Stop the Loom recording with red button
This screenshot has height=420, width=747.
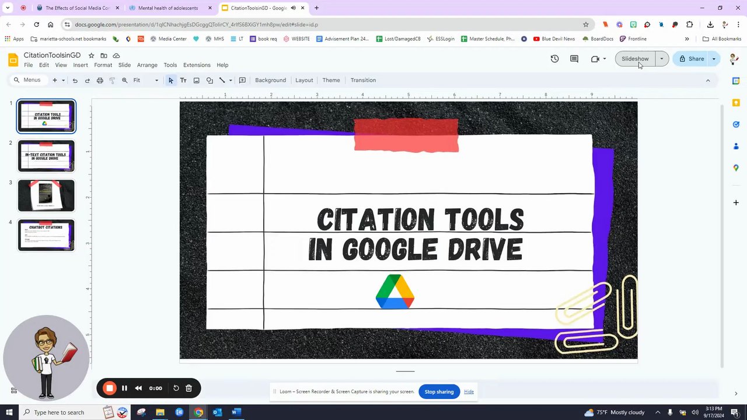coord(109,388)
